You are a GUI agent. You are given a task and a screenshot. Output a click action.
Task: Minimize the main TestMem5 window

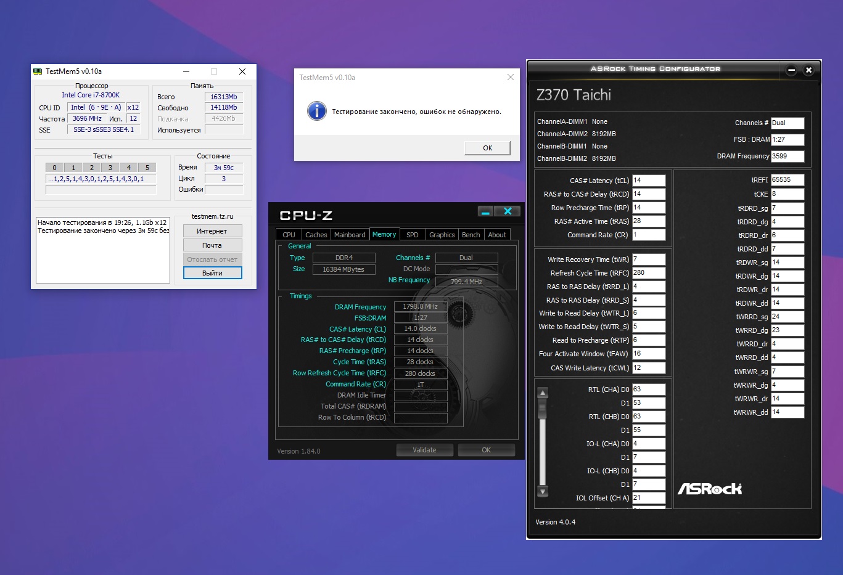[186, 71]
